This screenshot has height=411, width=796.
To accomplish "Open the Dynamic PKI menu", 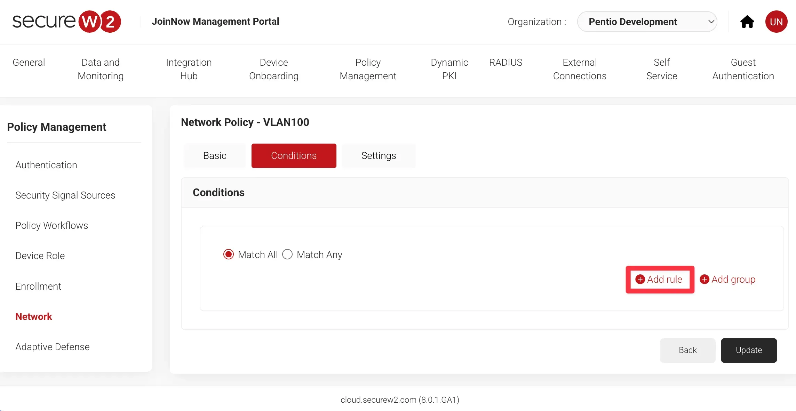I will tap(449, 69).
